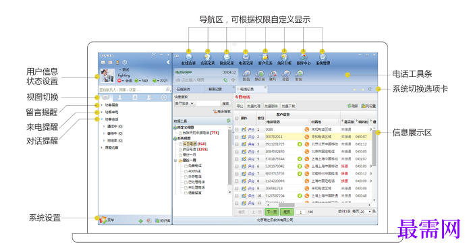Click the green 下一页 button
Screen dimensions: 473x250
click(272, 212)
